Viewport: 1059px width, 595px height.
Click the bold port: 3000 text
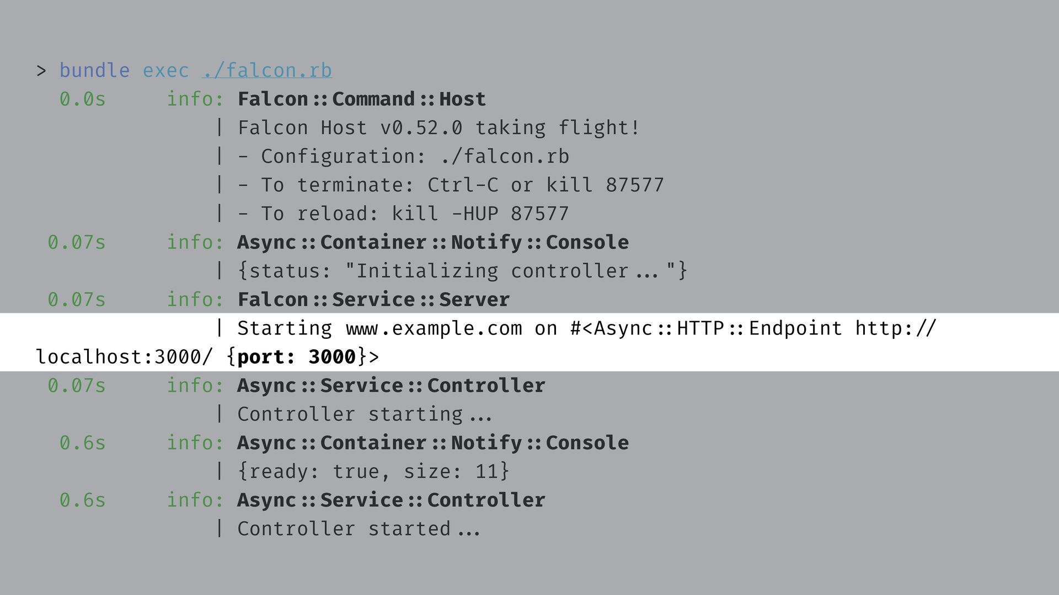pyautogui.click(x=296, y=357)
